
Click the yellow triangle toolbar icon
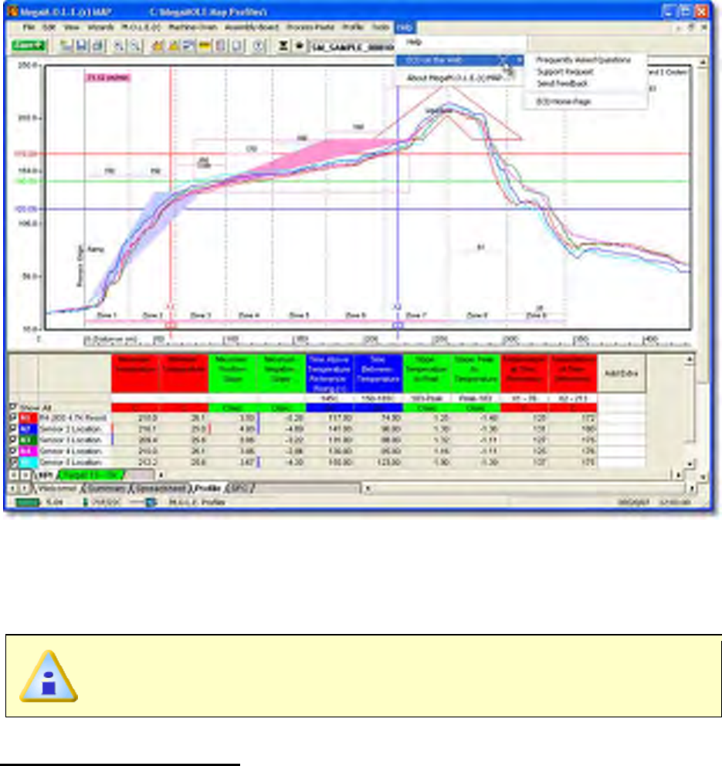coord(173,46)
